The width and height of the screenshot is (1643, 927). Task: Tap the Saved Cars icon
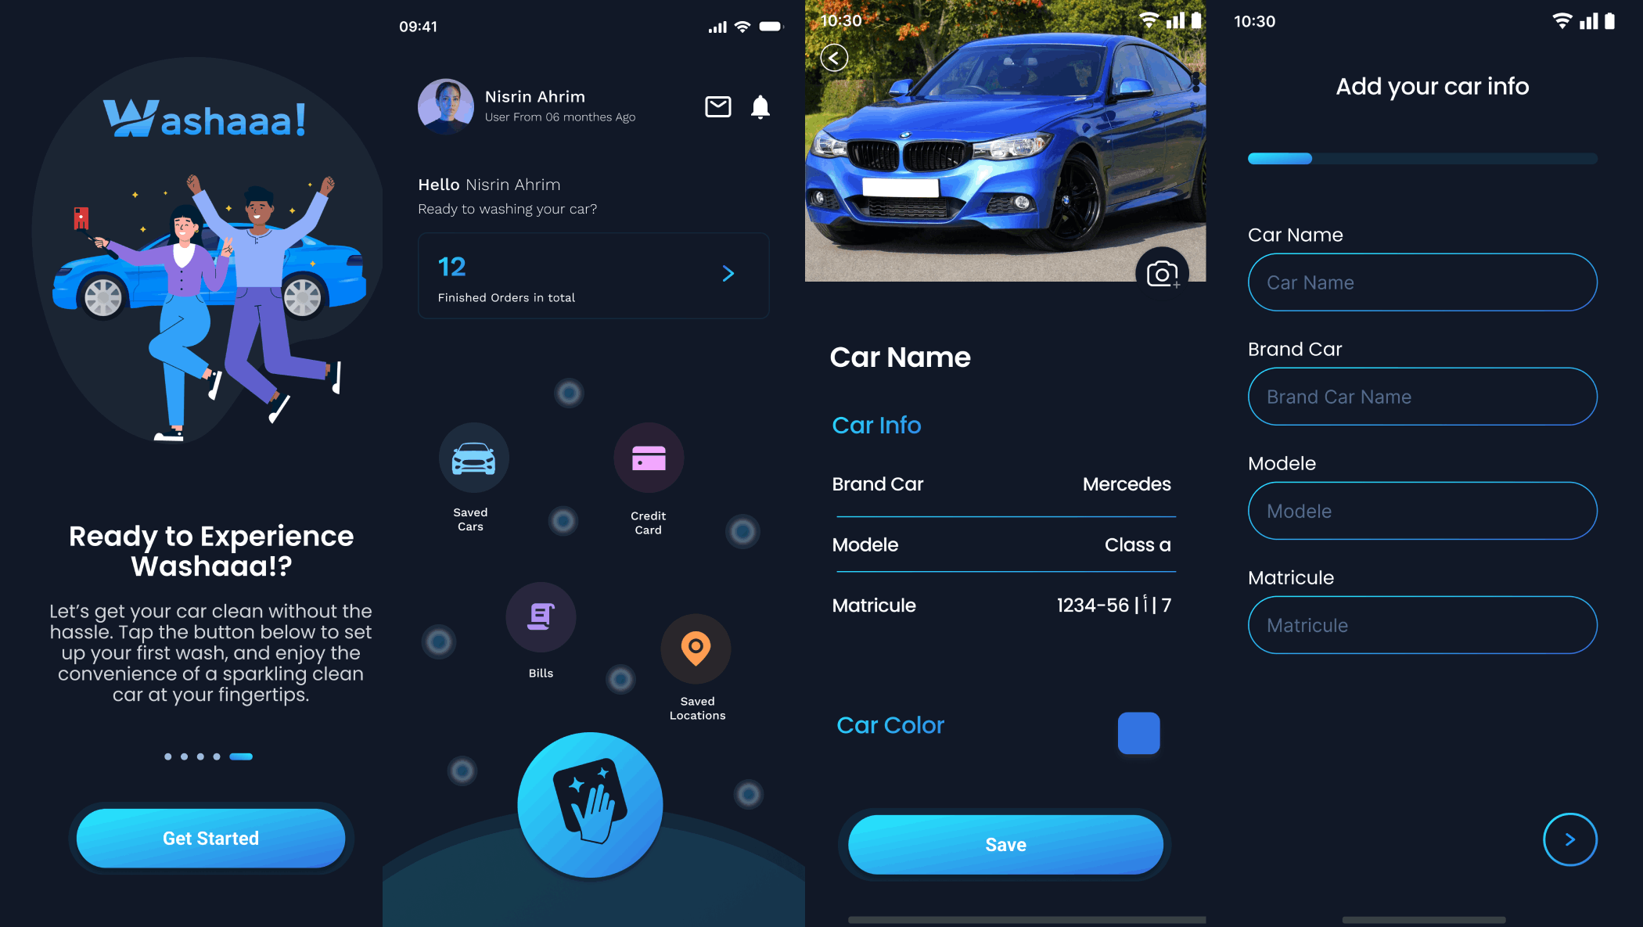tap(473, 459)
